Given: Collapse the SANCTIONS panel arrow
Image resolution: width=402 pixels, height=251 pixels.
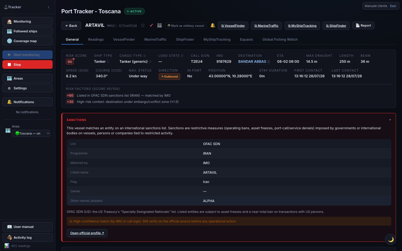Looking at the screenshot, I should (390, 120).
